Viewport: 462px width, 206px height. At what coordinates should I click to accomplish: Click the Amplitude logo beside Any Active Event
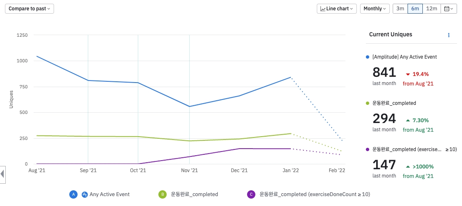85,194
